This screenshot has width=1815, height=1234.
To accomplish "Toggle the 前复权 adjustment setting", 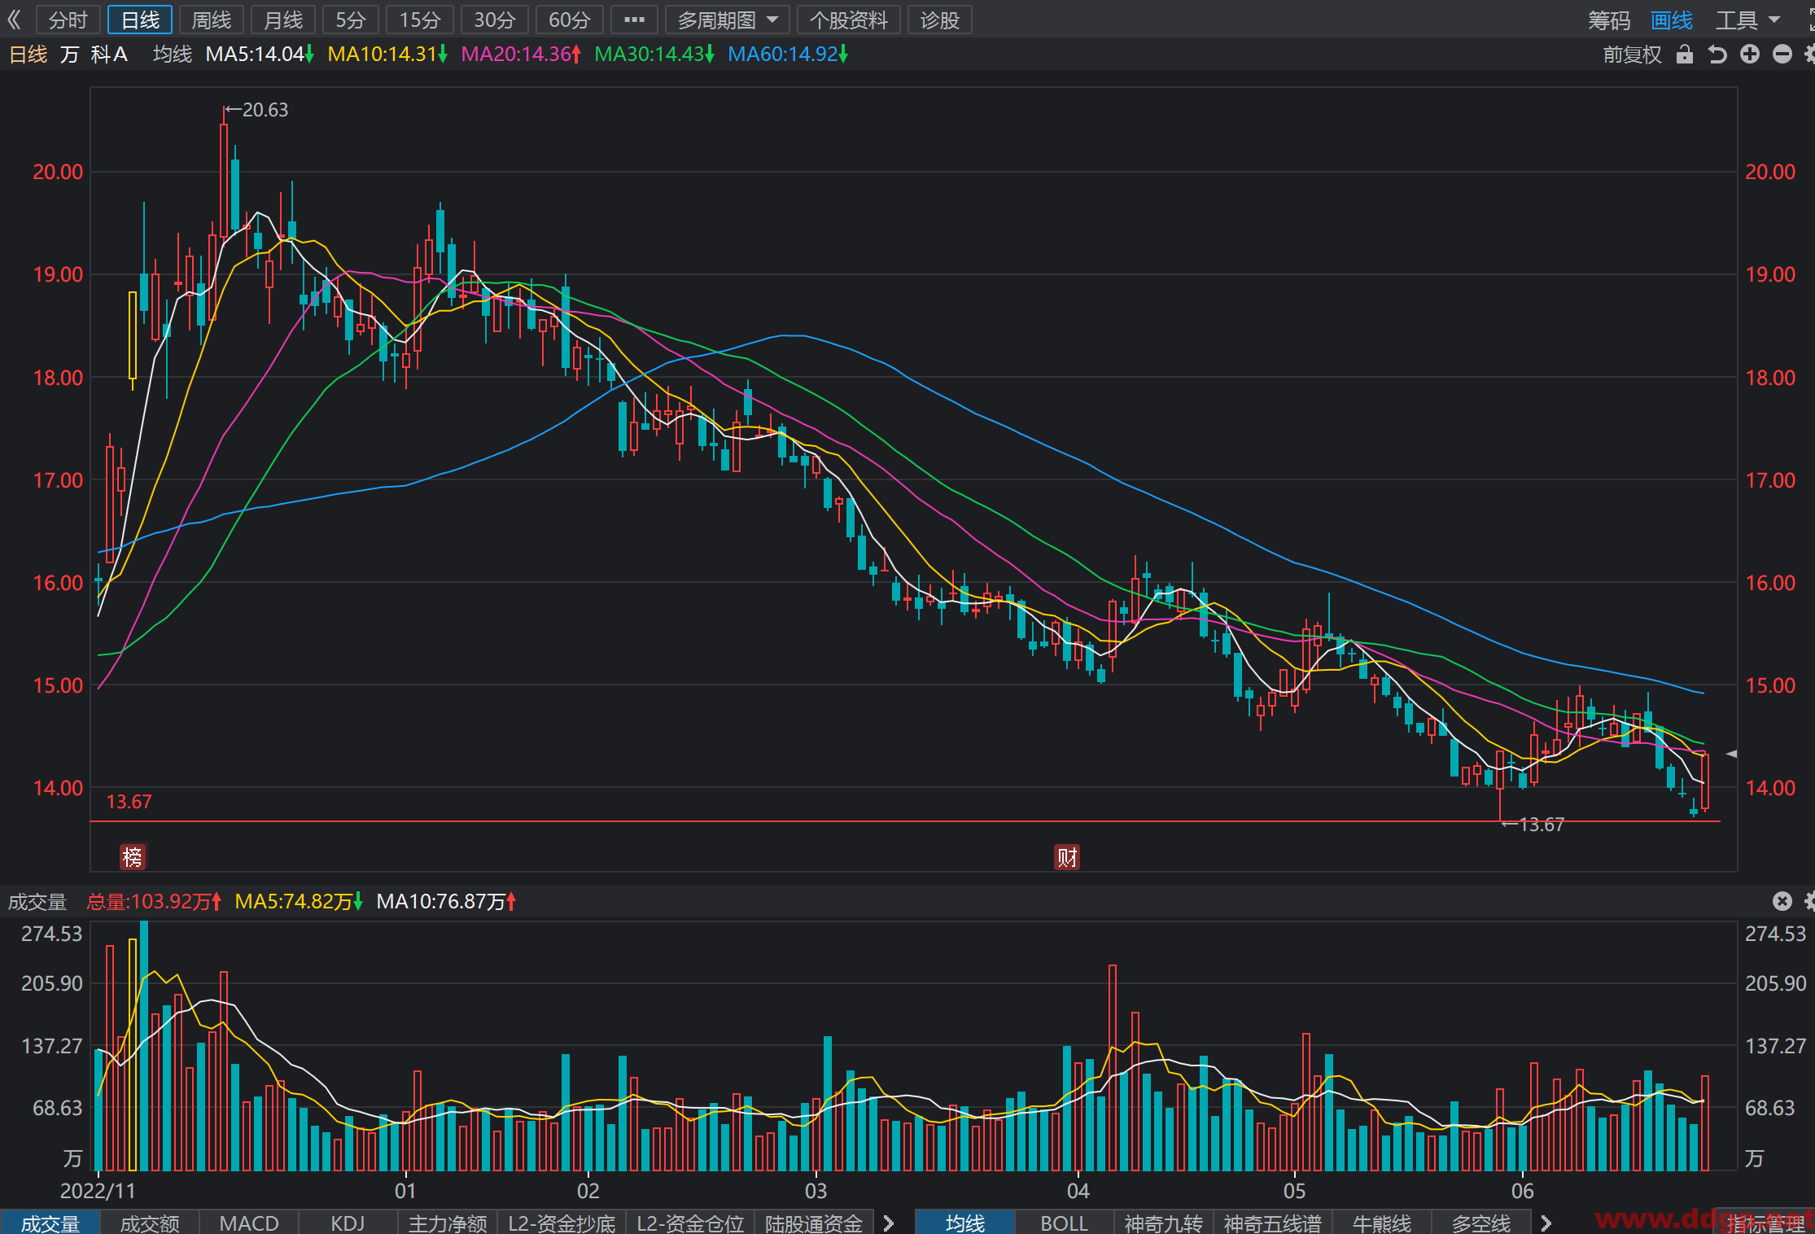I will pyautogui.click(x=1632, y=55).
